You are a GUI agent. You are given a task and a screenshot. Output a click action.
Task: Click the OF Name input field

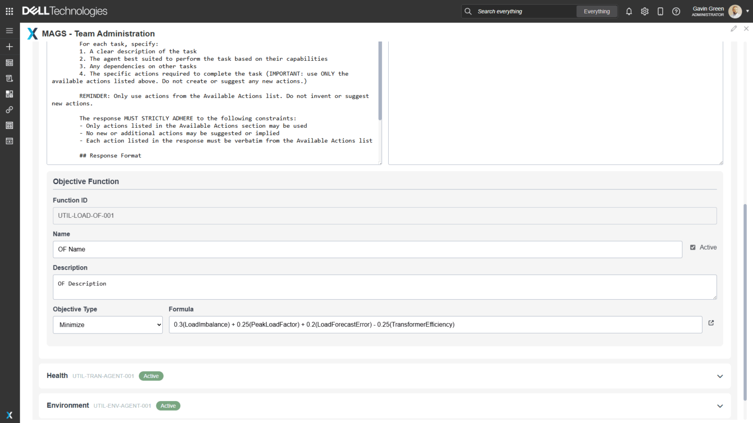point(367,250)
